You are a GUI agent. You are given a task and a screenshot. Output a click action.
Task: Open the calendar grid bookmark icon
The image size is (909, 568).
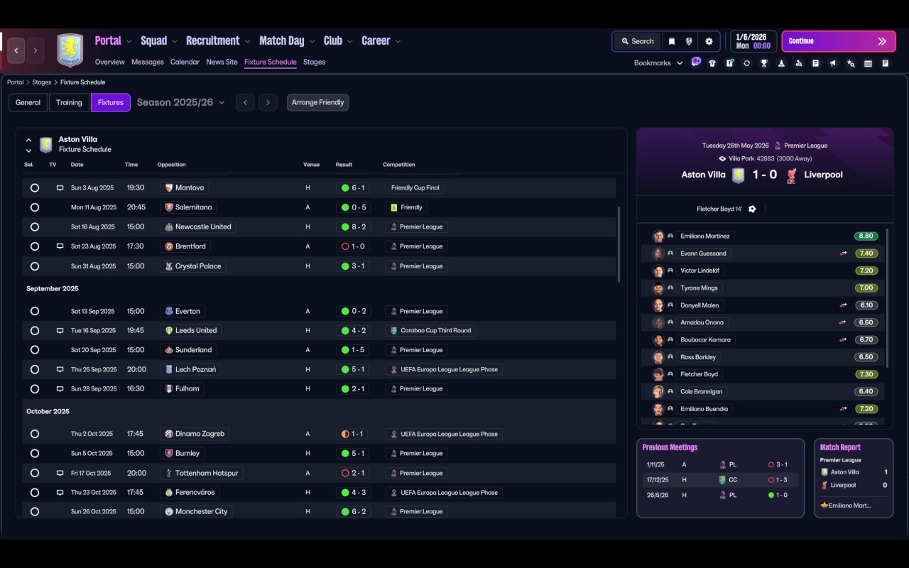(868, 63)
